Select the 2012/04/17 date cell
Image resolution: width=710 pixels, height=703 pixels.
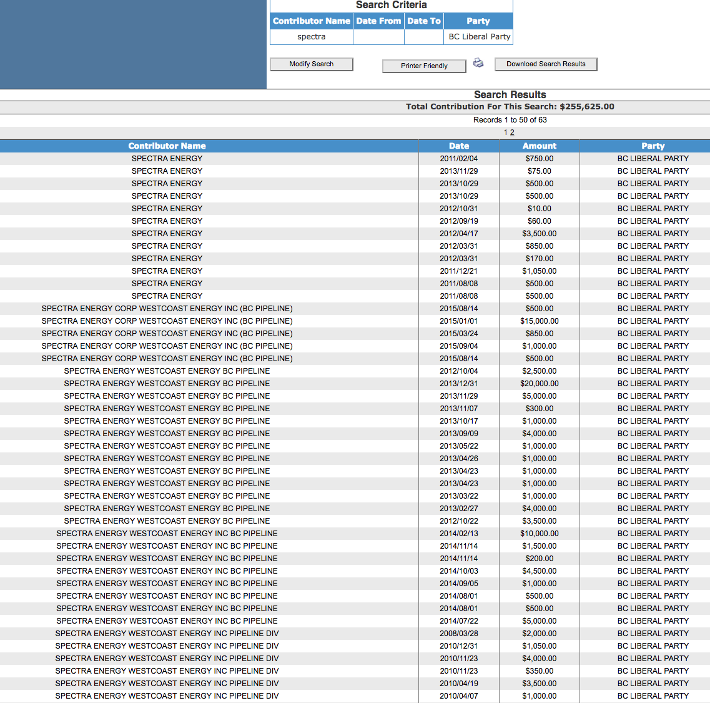click(459, 234)
